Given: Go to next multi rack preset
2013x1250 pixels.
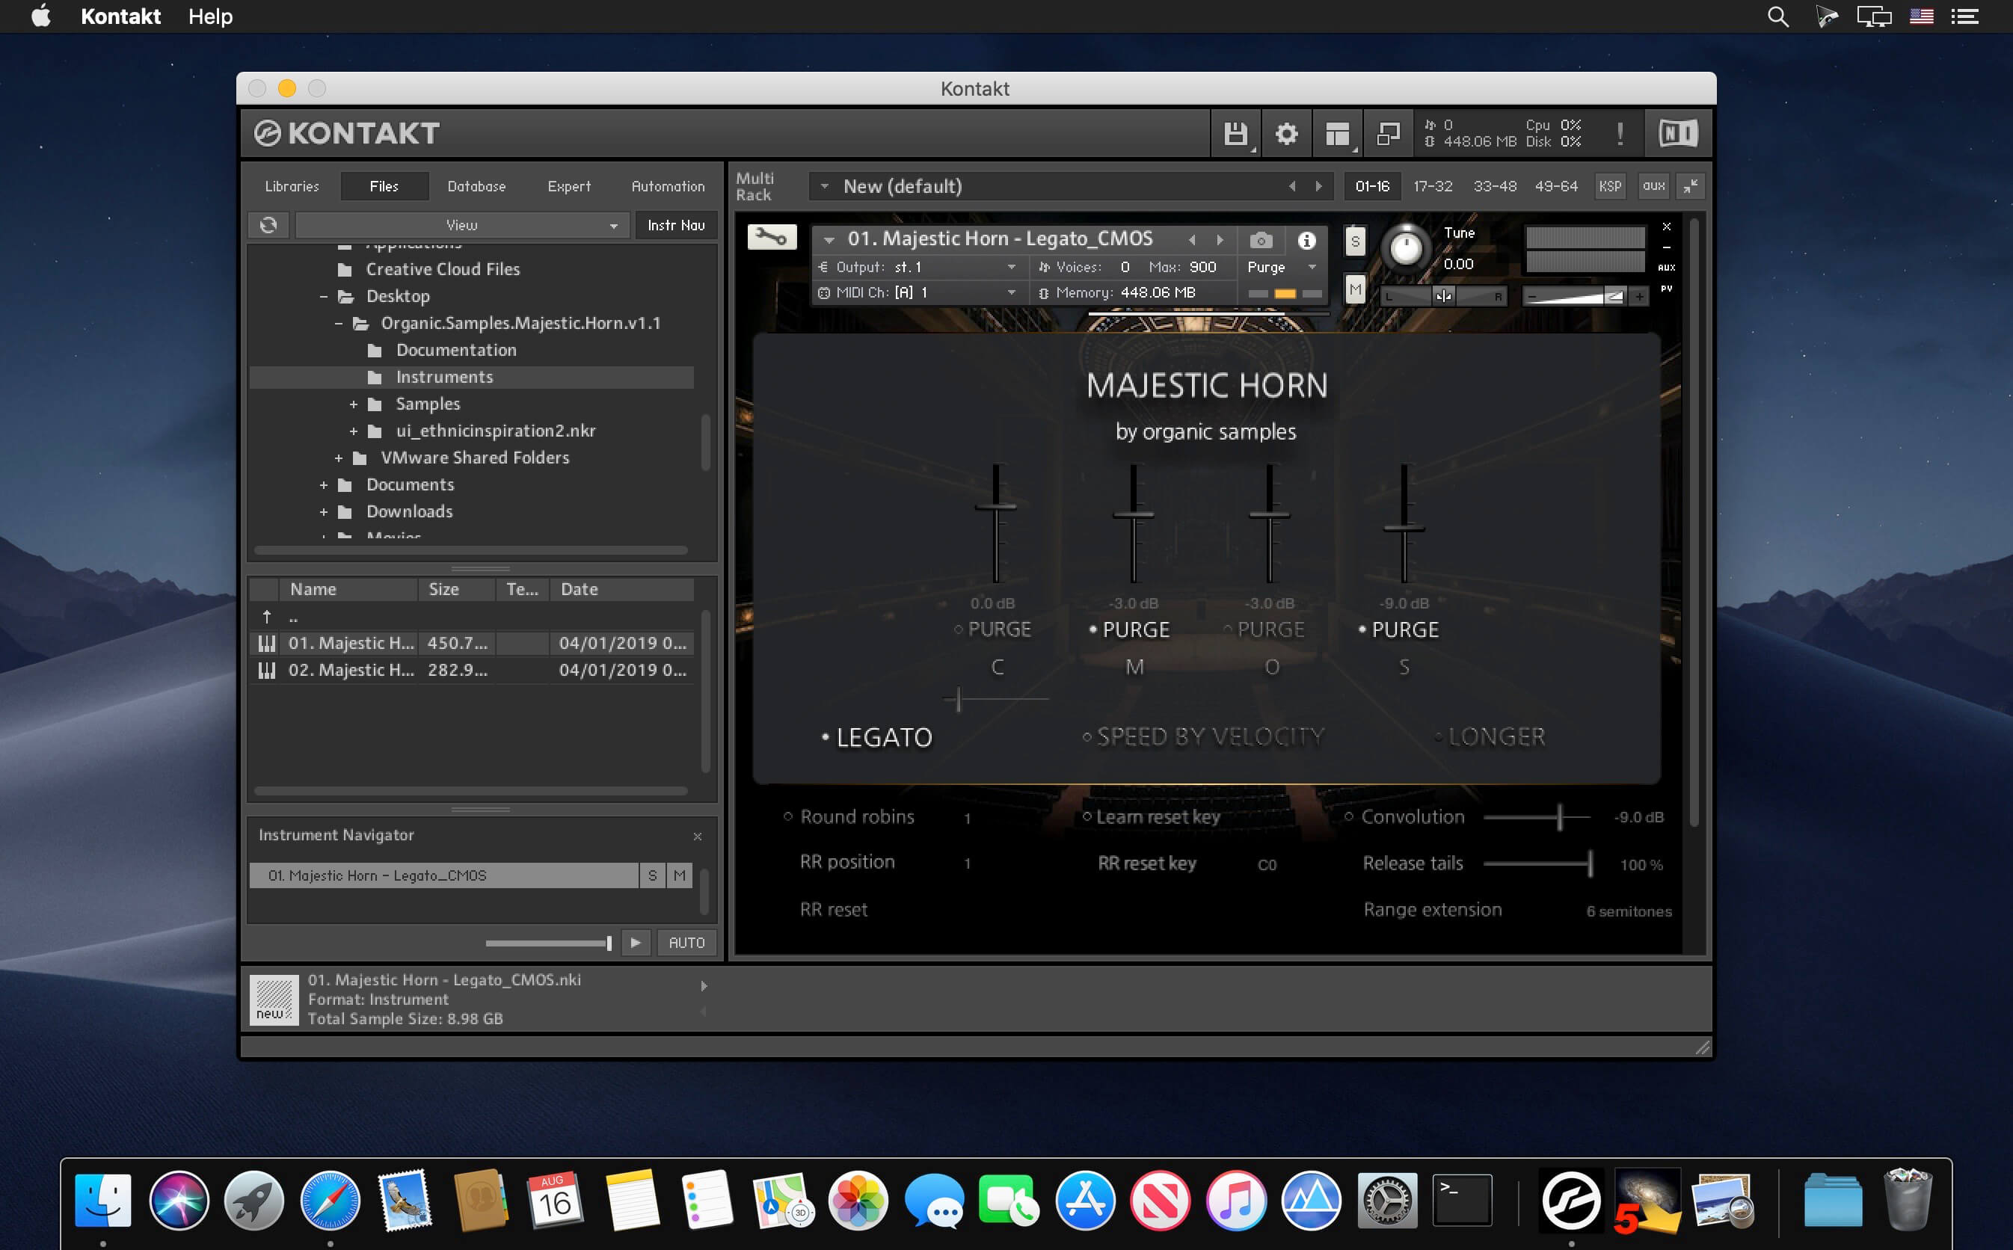Looking at the screenshot, I should 1318,187.
